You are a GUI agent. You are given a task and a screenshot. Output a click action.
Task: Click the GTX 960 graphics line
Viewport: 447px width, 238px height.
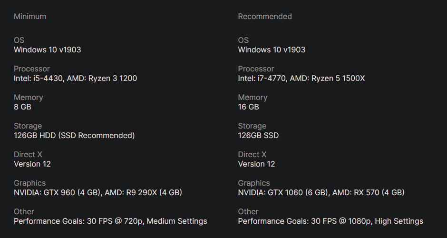[97, 192]
